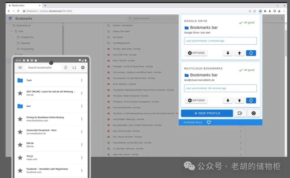290x178 pixels.
Task: Select Programming folder in tree
Action: click(x=25, y=49)
